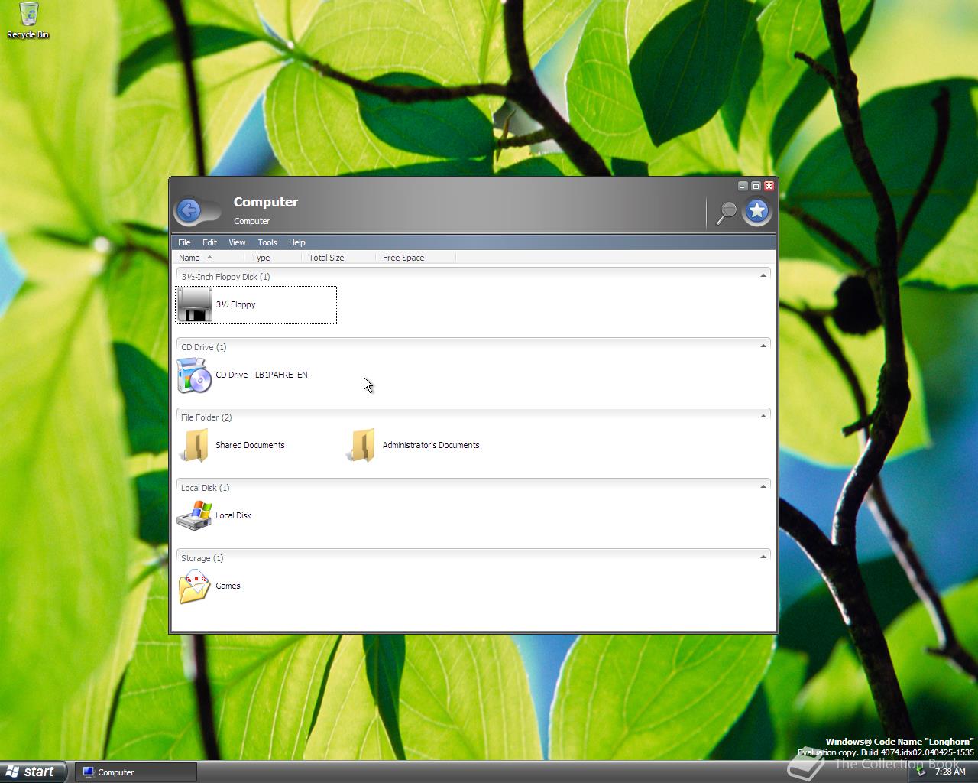The image size is (978, 783).
Task: Click the Shared Documents label text
Action: pyautogui.click(x=250, y=445)
